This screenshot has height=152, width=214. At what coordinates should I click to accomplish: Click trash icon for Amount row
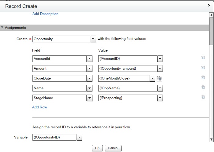(203, 68)
